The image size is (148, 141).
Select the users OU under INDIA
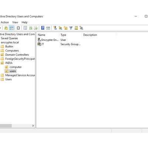click(x=13, y=71)
